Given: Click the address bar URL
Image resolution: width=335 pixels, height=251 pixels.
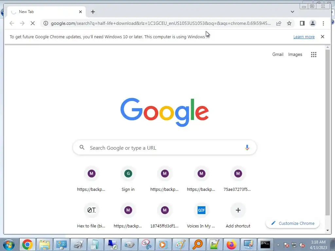Looking at the screenshot, I should click(x=161, y=23).
